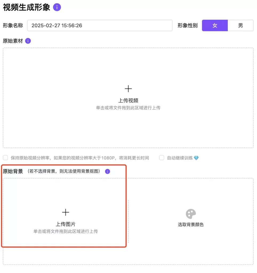
Task: Click the 形象名称 label
Action: [13, 26]
